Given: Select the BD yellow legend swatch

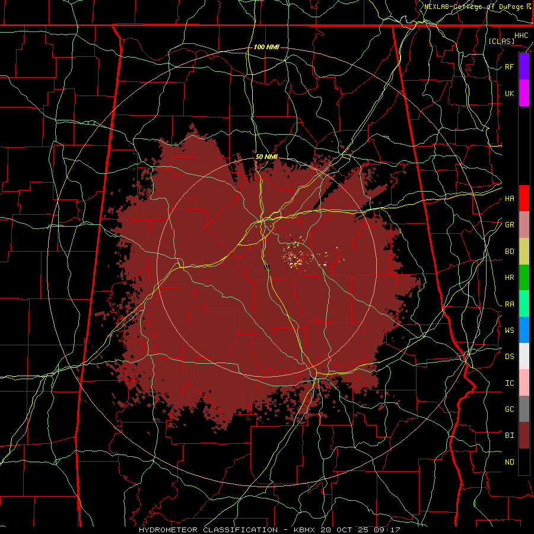Looking at the screenshot, I should pyautogui.click(x=524, y=251).
